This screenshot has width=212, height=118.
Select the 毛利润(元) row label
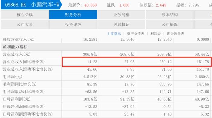pyautogui.click(x=13, y=76)
